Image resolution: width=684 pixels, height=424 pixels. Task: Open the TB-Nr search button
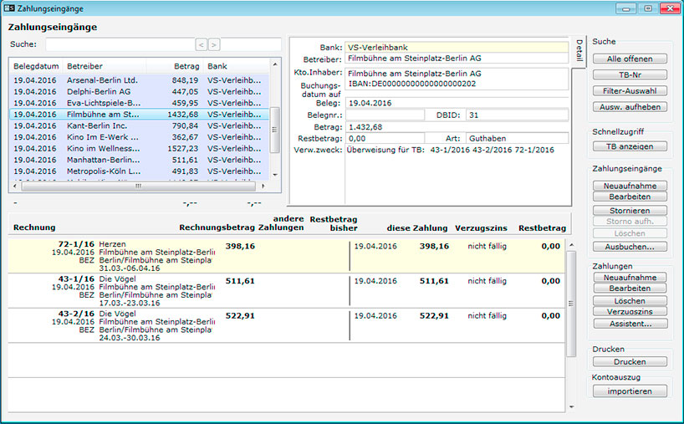click(630, 75)
